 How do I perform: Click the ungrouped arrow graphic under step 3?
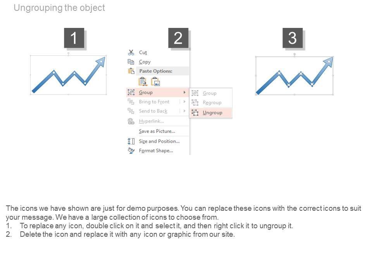(294, 76)
